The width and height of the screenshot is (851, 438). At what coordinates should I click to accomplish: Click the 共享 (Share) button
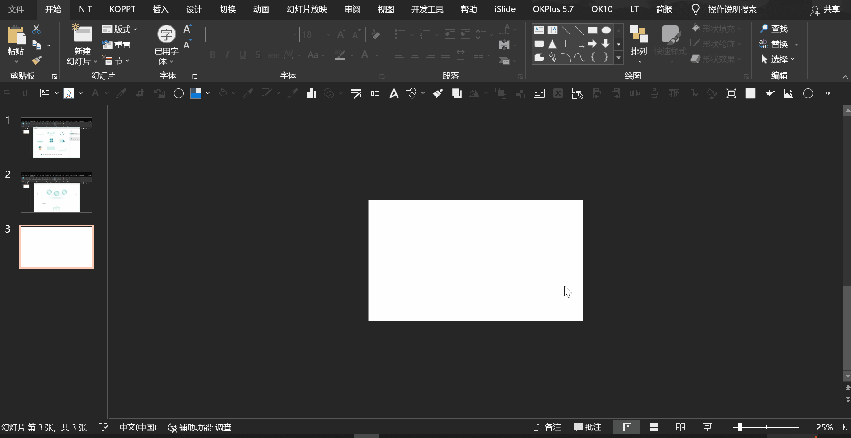(826, 9)
